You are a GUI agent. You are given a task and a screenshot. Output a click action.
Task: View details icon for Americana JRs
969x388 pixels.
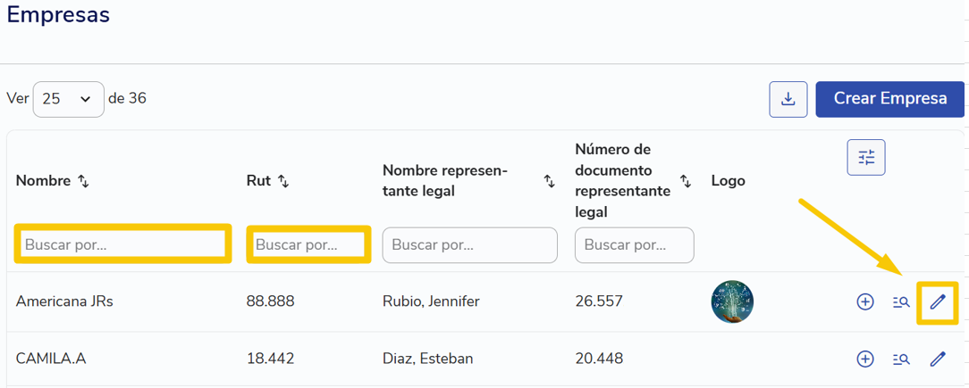(x=901, y=302)
